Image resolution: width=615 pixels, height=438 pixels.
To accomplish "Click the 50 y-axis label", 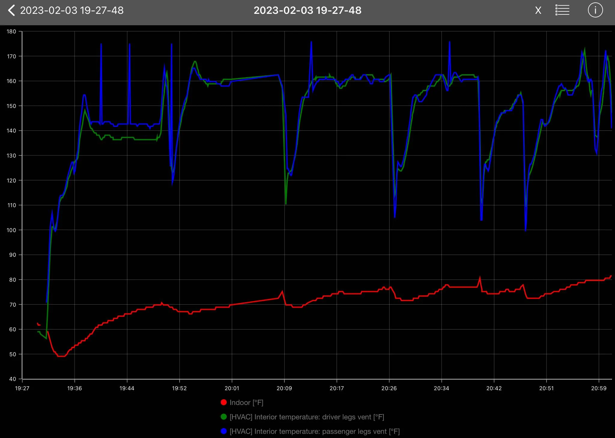I will click(13, 354).
